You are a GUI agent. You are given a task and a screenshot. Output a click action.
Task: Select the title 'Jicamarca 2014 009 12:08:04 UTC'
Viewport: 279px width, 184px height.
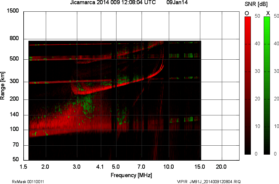(113, 2)
